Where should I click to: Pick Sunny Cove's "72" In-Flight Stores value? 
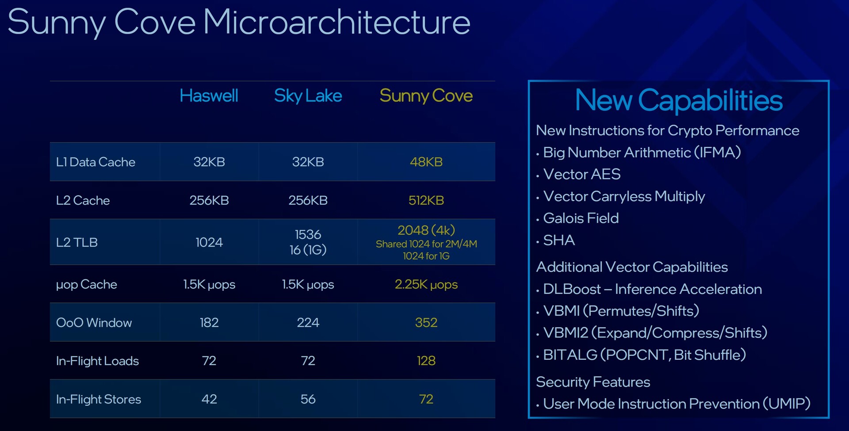pyautogui.click(x=426, y=400)
